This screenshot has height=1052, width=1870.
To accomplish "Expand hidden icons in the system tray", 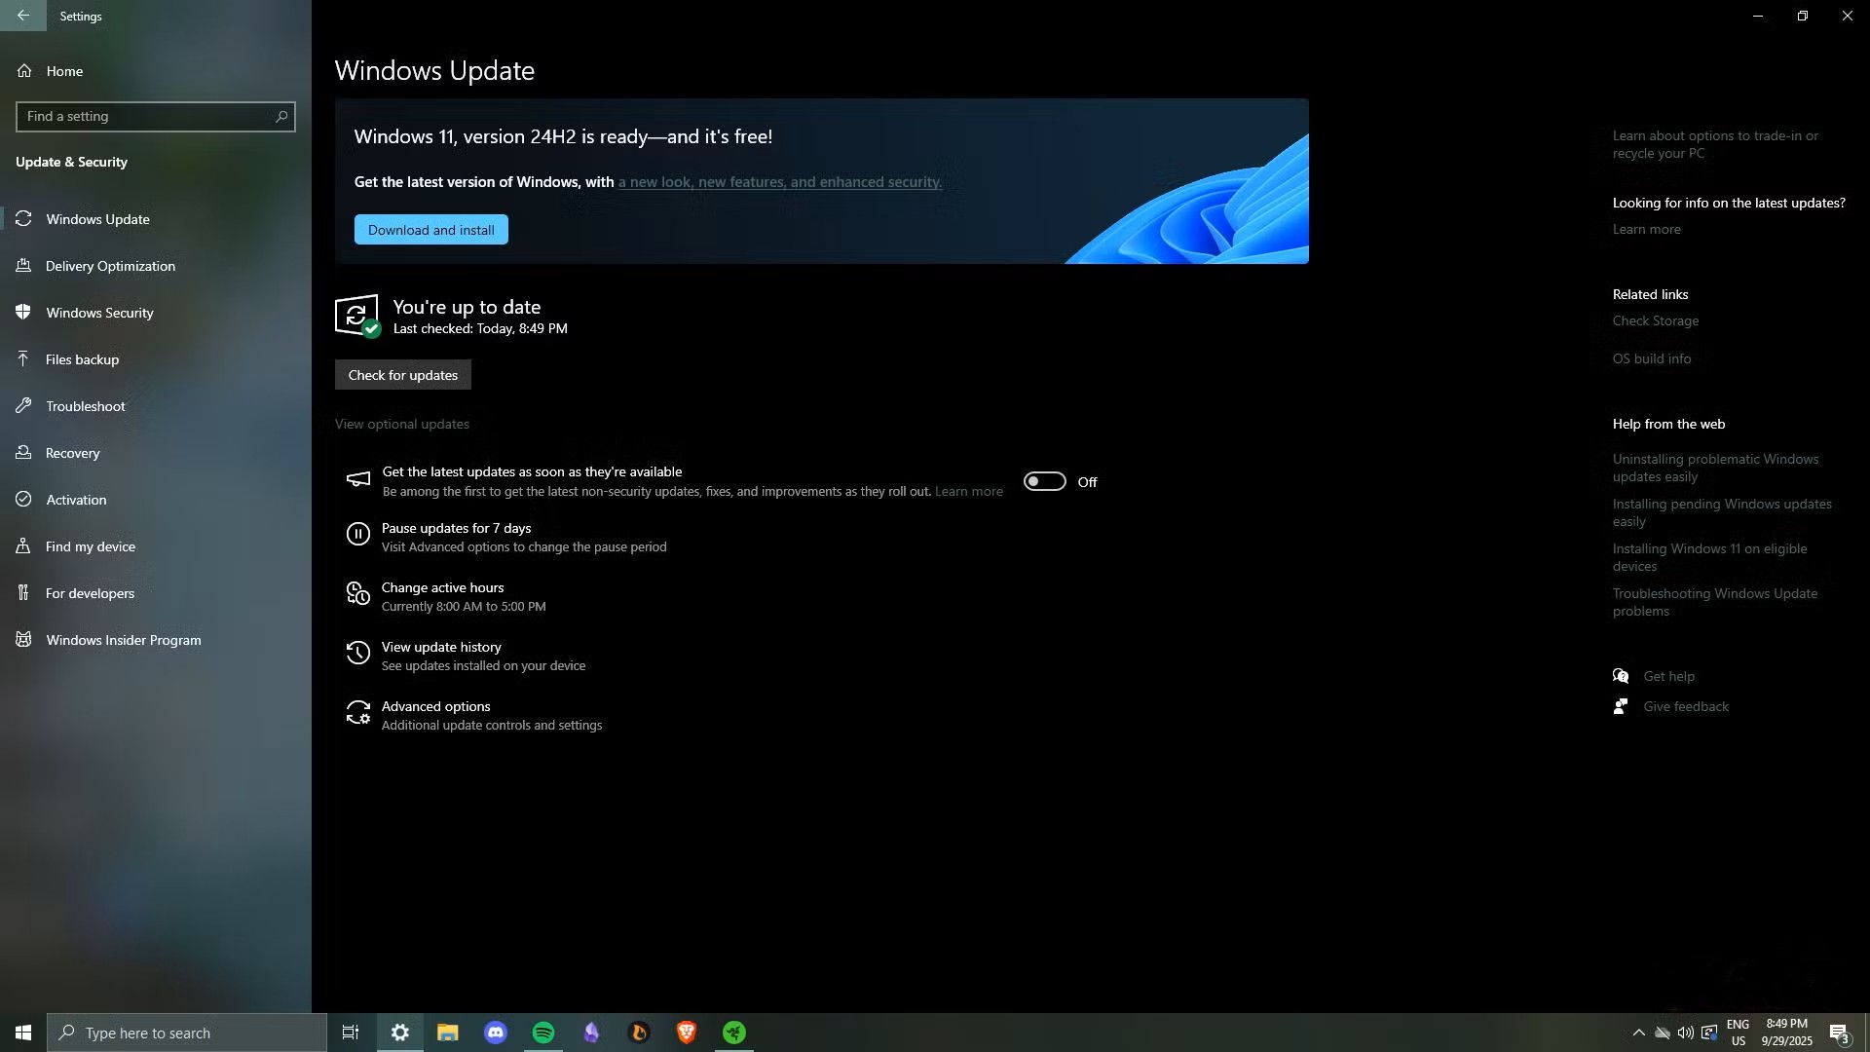I will [x=1637, y=1033].
